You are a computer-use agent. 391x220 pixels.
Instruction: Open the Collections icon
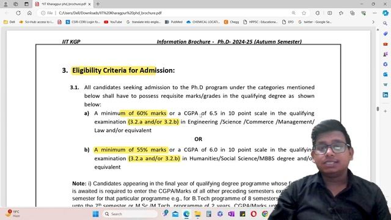tap(352, 13)
